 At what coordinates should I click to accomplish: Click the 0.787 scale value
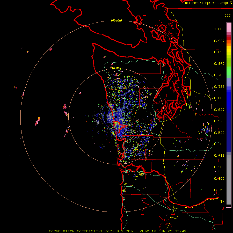219,75
